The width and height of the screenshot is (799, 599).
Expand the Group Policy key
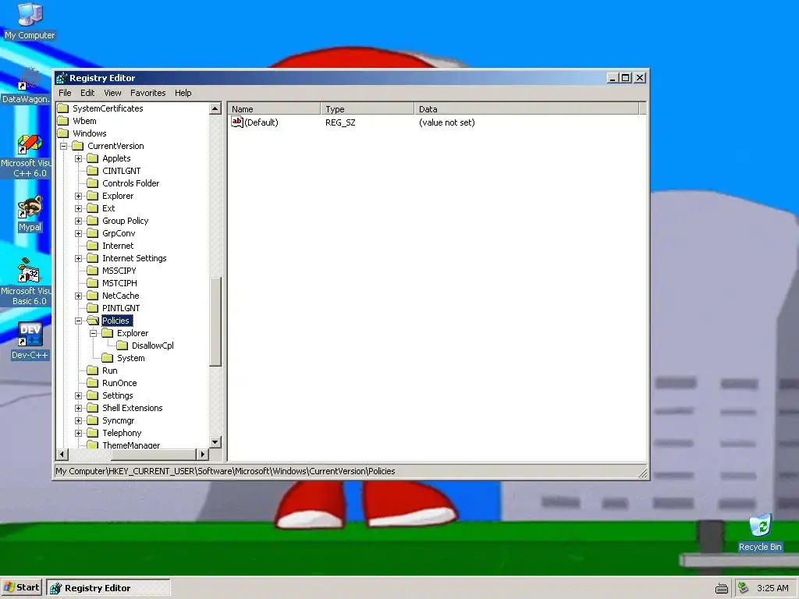coord(79,221)
